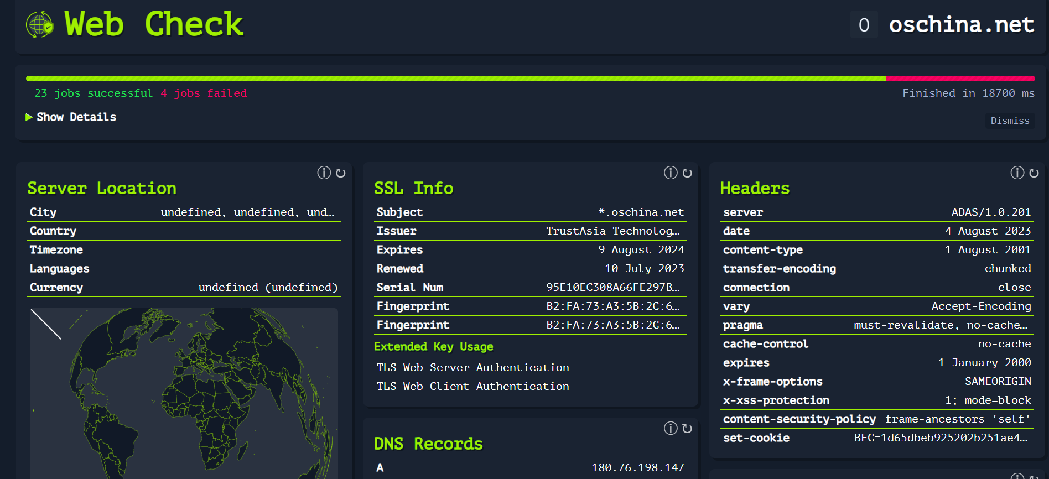The width and height of the screenshot is (1049, 479).
Task: Select the expires 1 January 2000 row
Action: point(877,363)
